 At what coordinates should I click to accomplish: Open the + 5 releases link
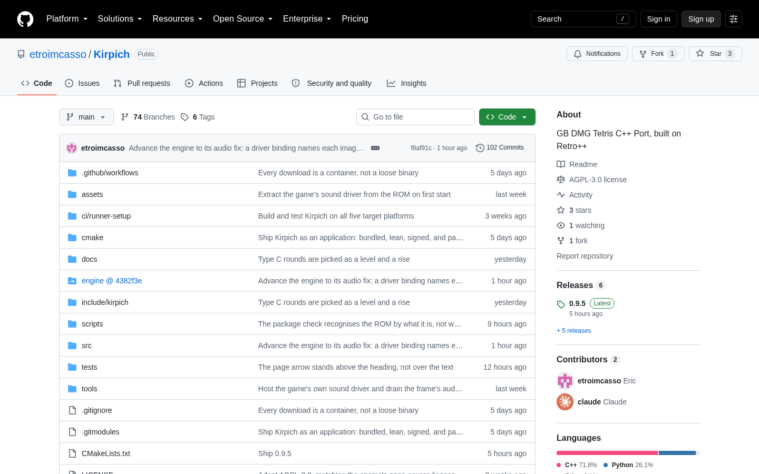574,331
